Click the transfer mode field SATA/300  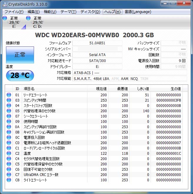(x=97, y=61)
